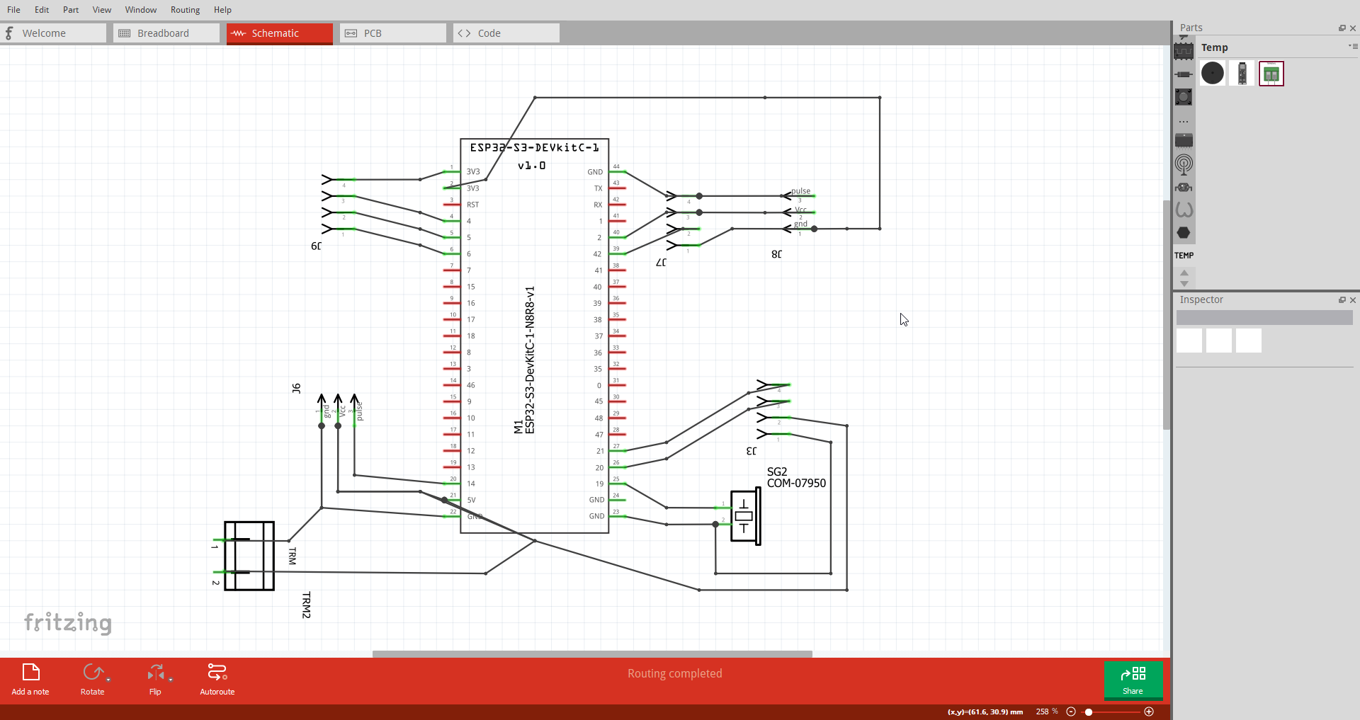Click the J9 connector label

click(316, 246)
